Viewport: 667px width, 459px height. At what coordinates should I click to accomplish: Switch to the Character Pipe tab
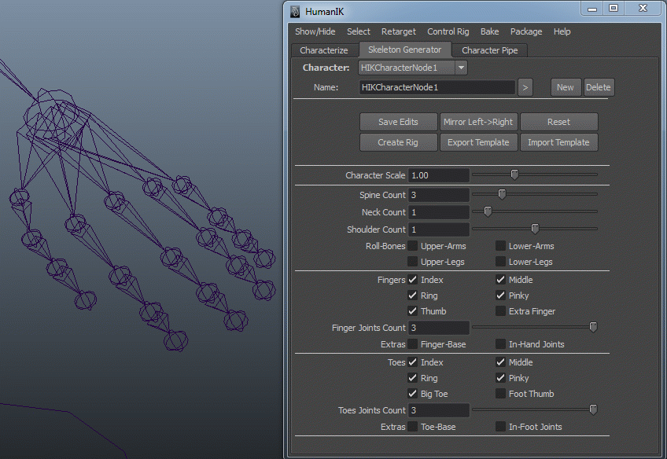489,50
